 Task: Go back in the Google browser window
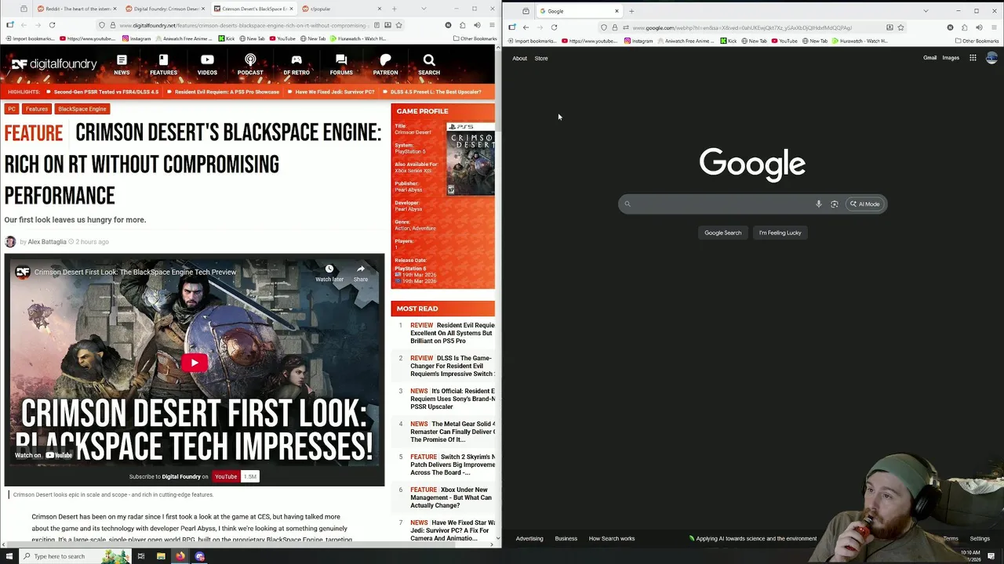point(526,27)
